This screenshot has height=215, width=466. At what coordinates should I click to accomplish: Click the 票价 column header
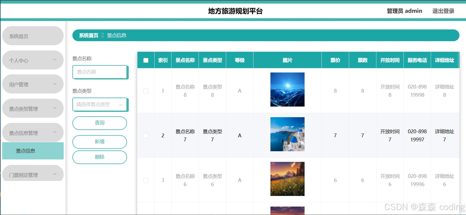click(335, 60)
